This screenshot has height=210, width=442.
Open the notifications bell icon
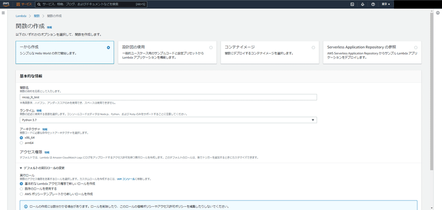click(x=362, y=4)
